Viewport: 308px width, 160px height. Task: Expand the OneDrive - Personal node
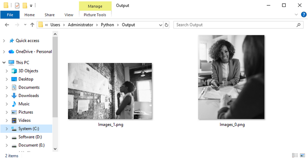(x=4, y=52)
